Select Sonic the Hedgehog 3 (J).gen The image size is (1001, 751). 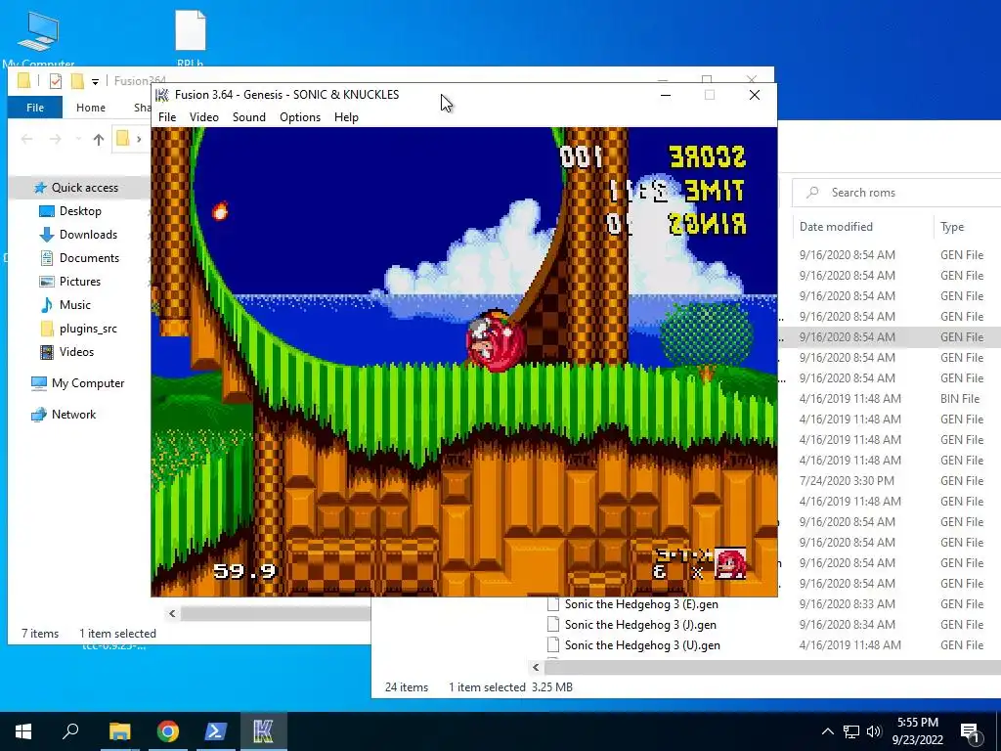(x=640, y=625)
